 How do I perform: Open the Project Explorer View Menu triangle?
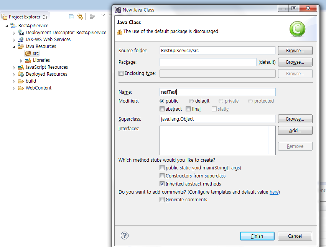(x=103, y=15)
